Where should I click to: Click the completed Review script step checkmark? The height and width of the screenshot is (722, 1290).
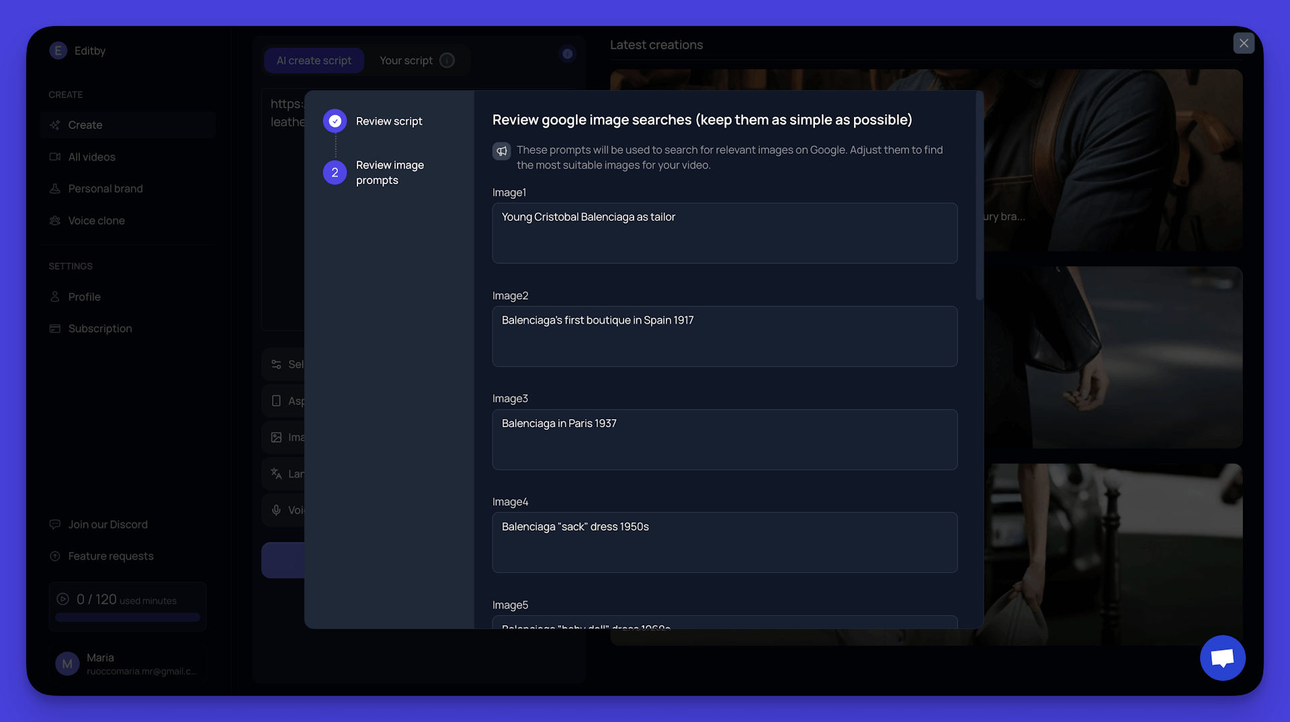coord(335,121)
